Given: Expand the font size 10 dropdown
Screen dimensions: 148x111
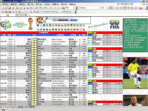Looking at the screenshot, I should coord(107,8).
